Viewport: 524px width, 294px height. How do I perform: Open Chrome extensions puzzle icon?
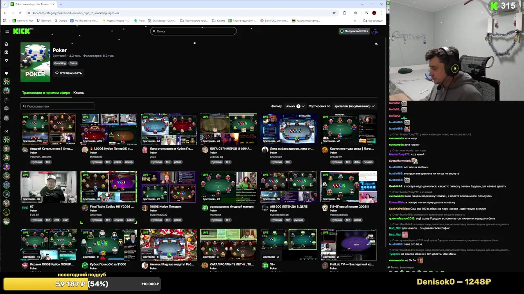point(344,13)
